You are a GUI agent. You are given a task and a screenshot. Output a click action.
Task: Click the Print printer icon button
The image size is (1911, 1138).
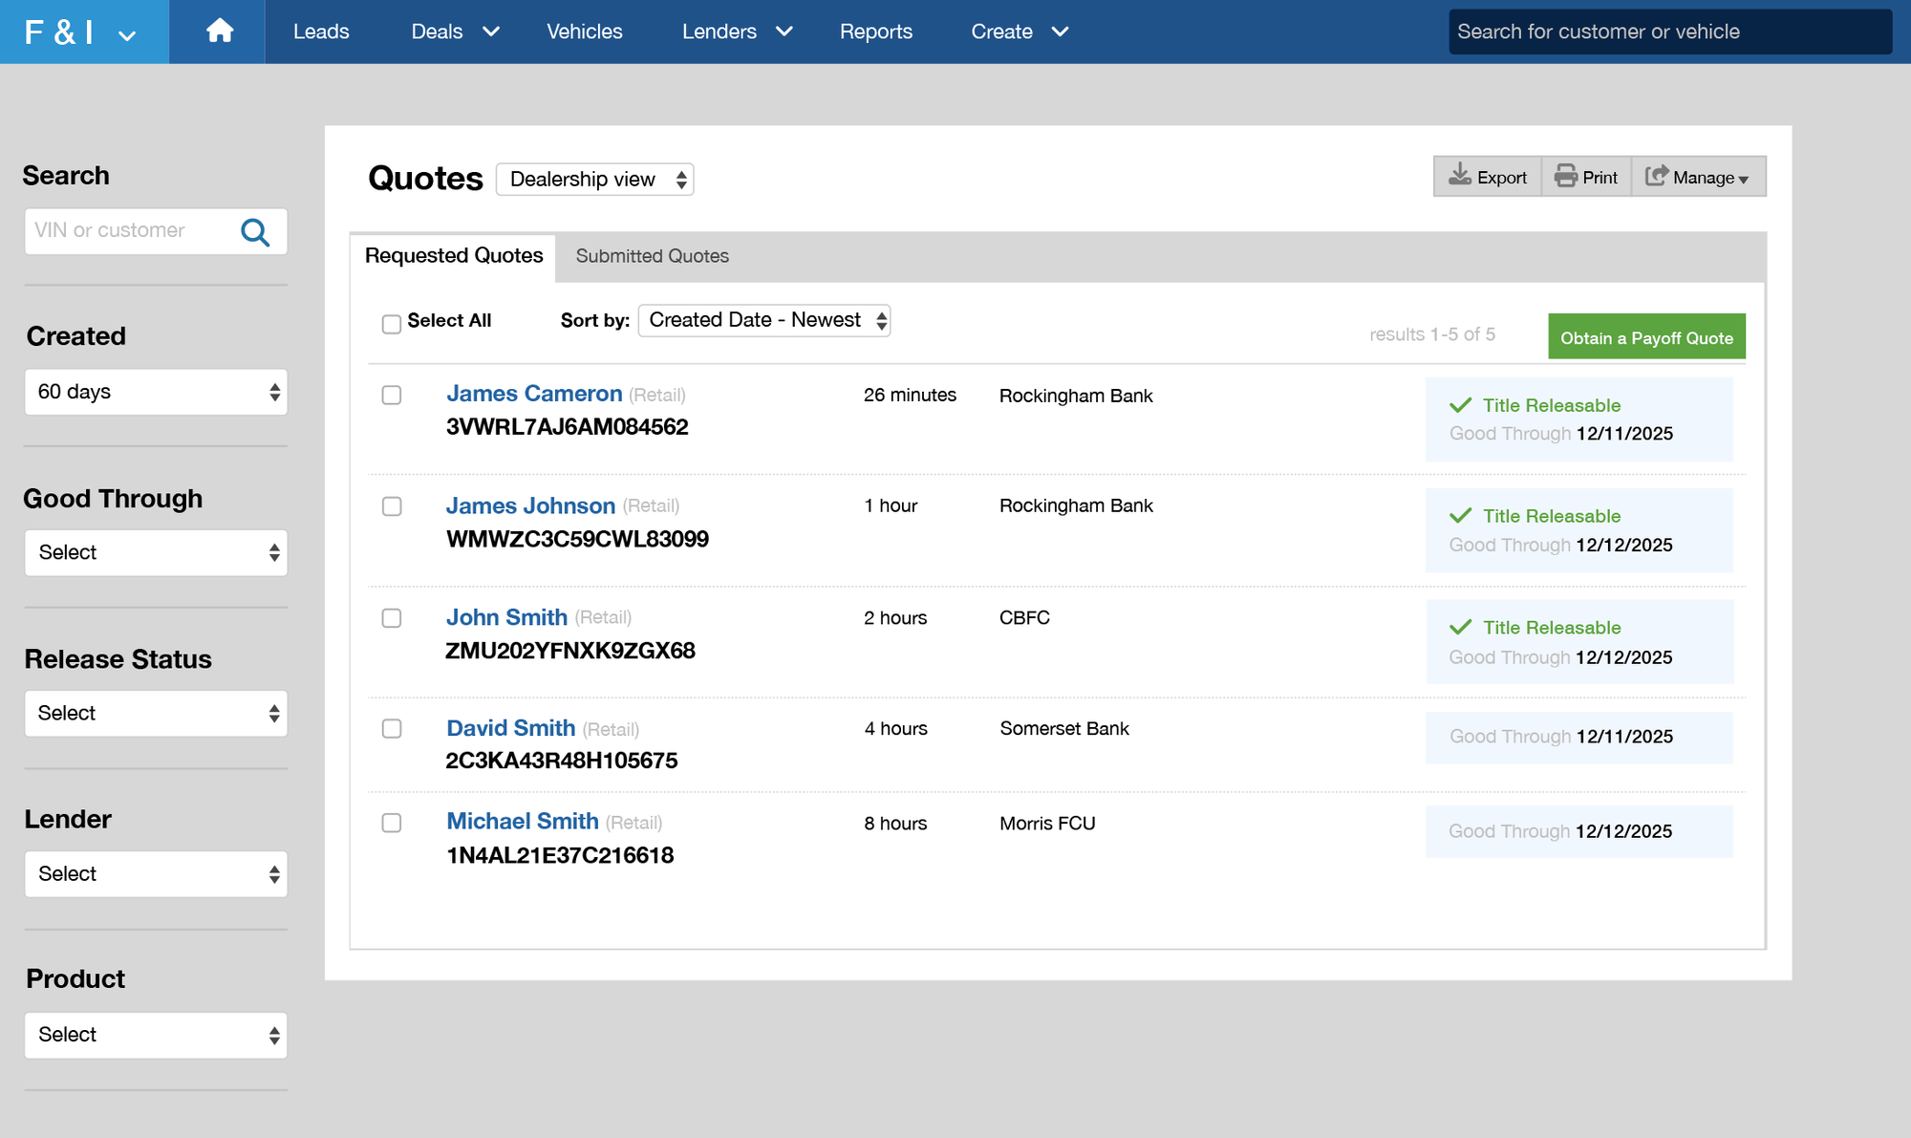click(1586, 177)
